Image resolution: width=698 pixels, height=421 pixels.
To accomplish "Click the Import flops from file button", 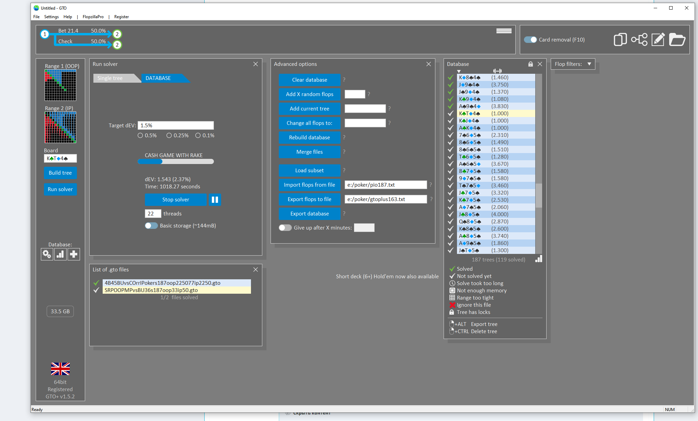I will 309,185.
